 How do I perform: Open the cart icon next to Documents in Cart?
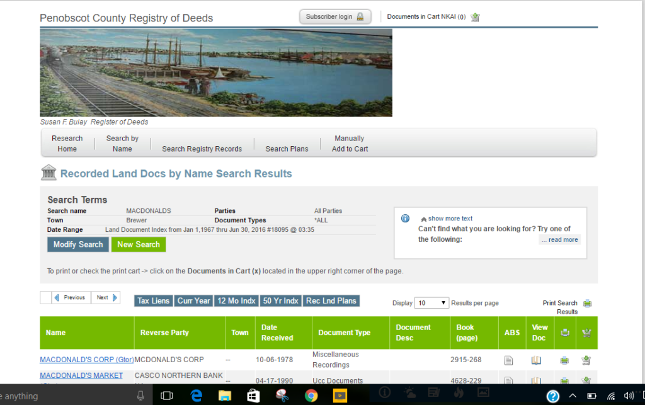click(x=475, y=17)
